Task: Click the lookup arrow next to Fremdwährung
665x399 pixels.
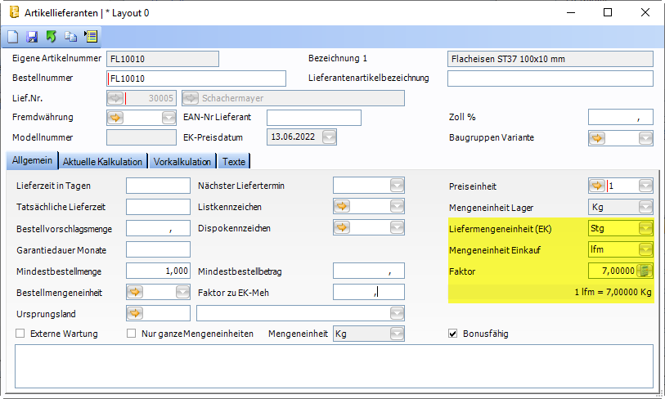Action: point(115,118)
